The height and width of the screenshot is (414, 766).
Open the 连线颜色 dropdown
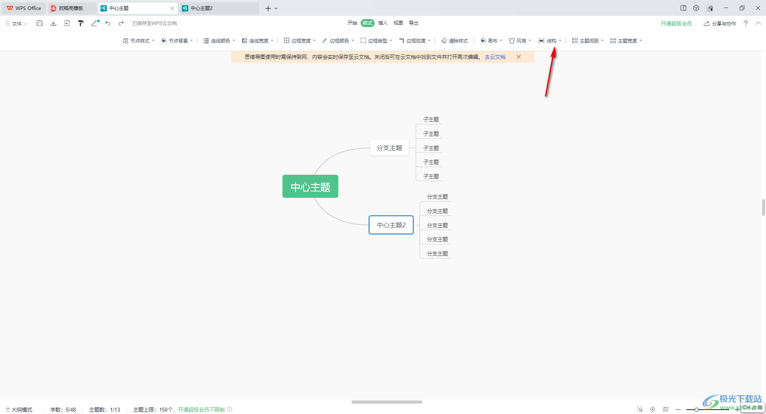pyautogui.click(x=219, y=41)
